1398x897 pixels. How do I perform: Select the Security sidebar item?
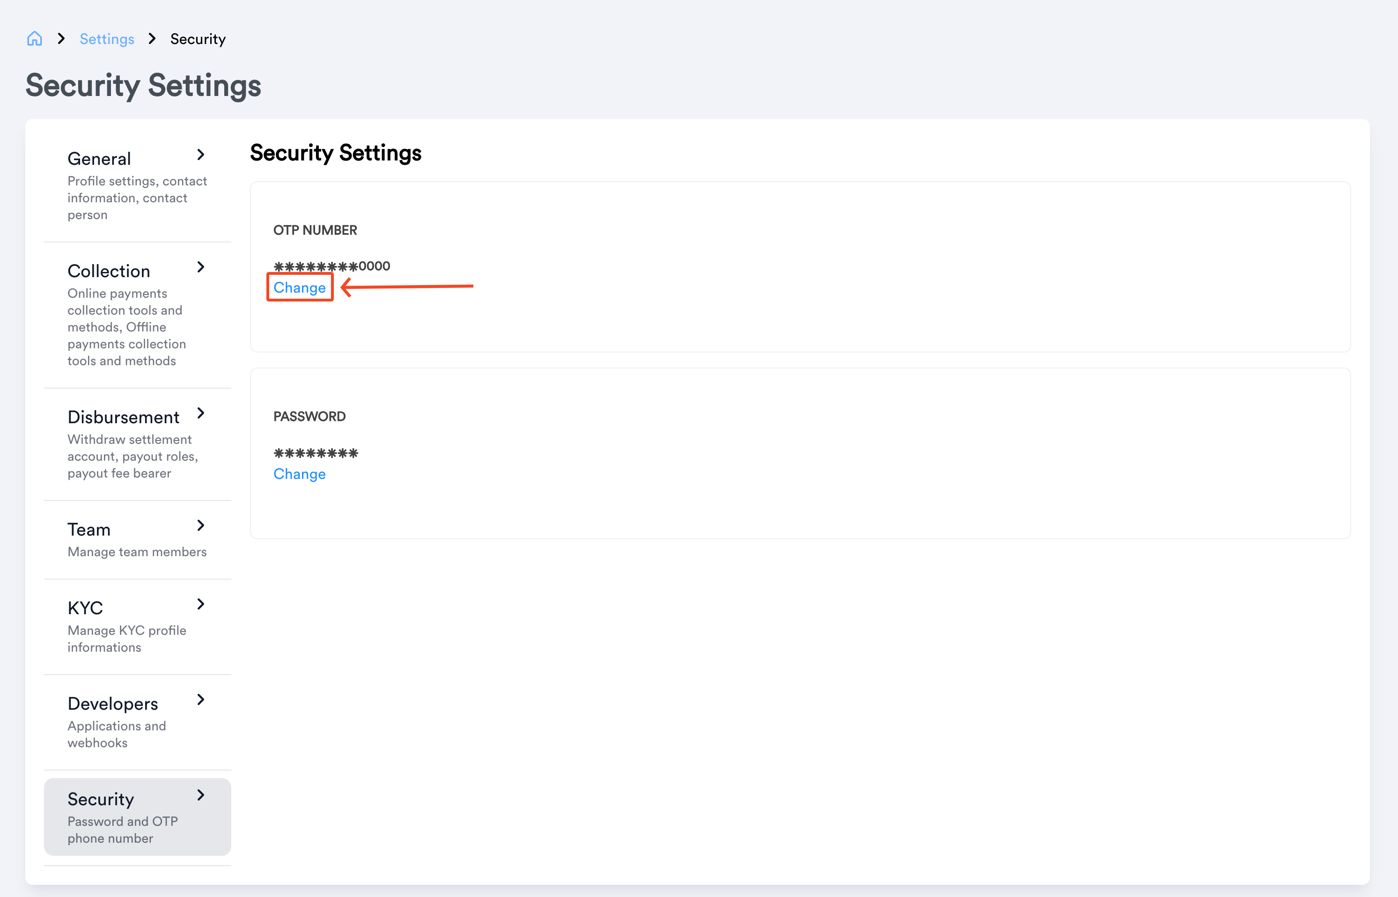(x=138, y=816)
